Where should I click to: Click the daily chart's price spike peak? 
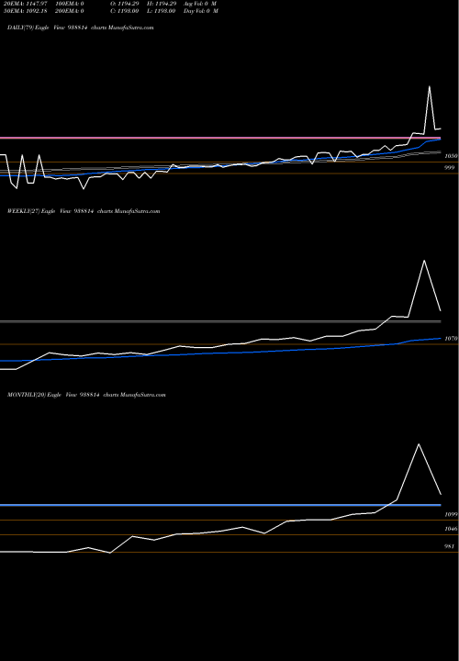pyautogui.click(x=430, y=86)
